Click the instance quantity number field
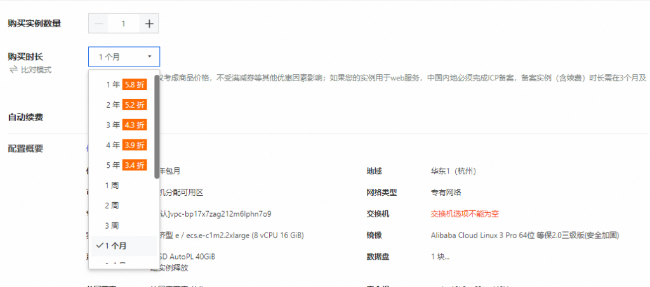This screenshot has height=287, width=650. 123,24
